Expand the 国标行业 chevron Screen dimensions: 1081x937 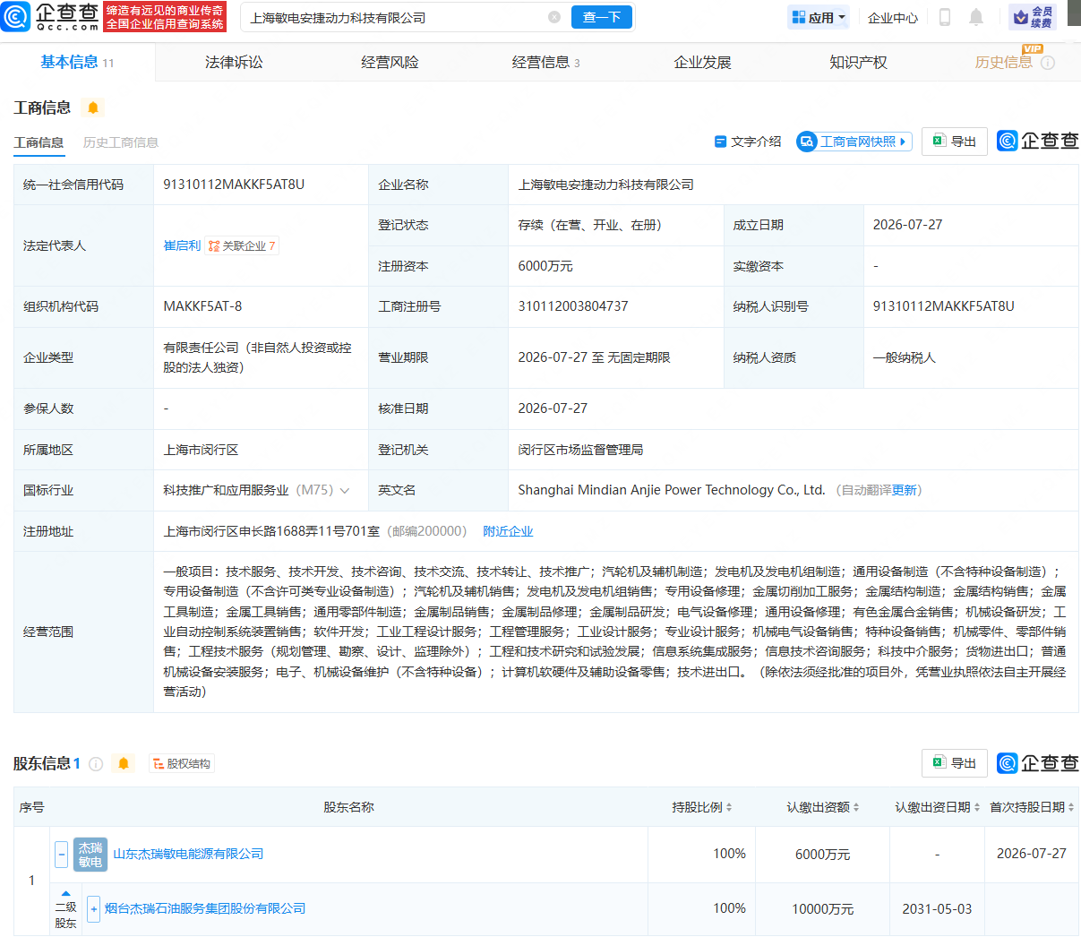click(345, 491)
